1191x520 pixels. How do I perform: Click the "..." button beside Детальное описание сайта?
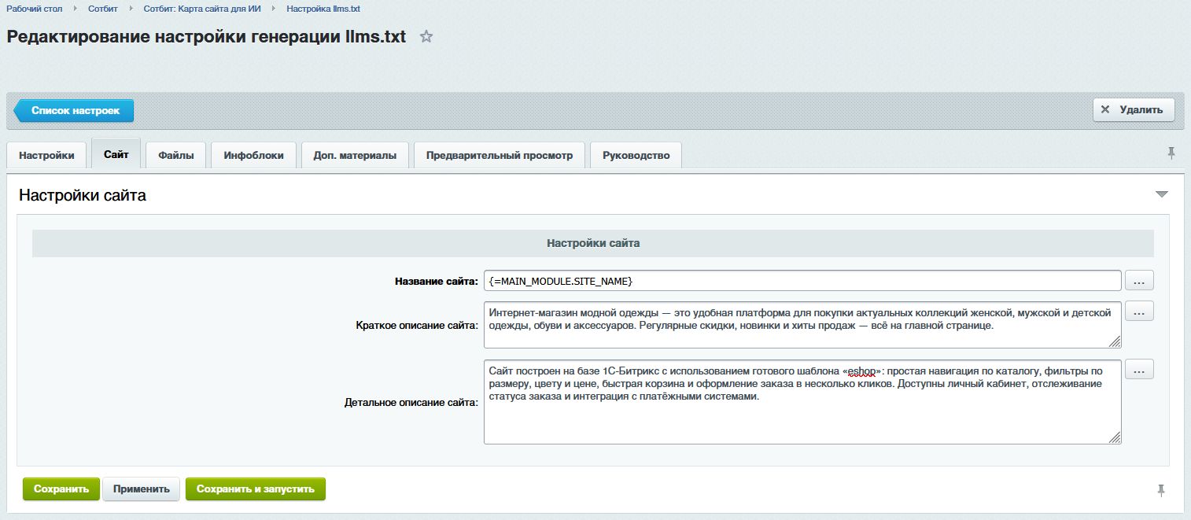[x=1138, y=368]
